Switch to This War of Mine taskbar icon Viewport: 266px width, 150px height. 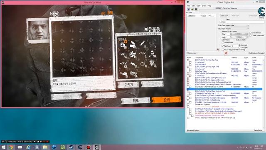(x=97, y=147)
